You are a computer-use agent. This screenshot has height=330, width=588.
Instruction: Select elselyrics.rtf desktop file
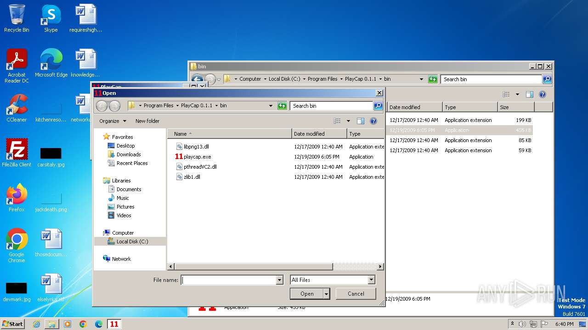(x=51, y=288)
